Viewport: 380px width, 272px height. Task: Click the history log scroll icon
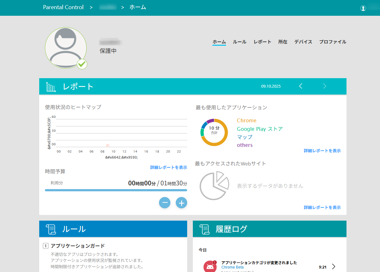pyautogui.click(x=204, y=229)
